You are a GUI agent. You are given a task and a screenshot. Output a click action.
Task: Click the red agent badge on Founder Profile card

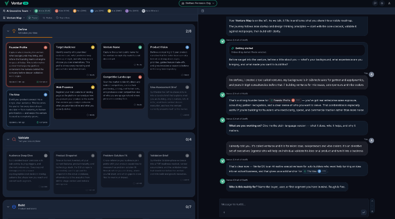tap(45, 47)
